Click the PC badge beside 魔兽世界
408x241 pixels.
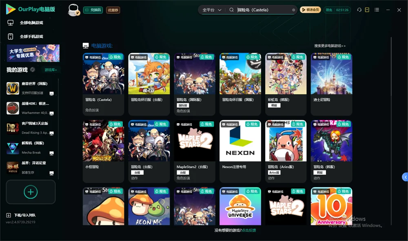coord(51,94)
